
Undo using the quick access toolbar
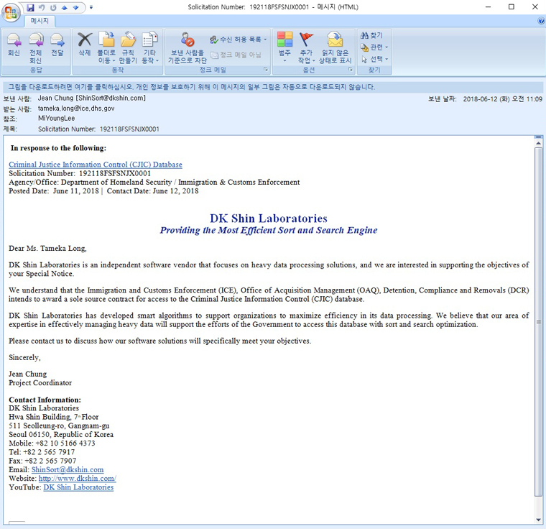(x=42, y=7)
